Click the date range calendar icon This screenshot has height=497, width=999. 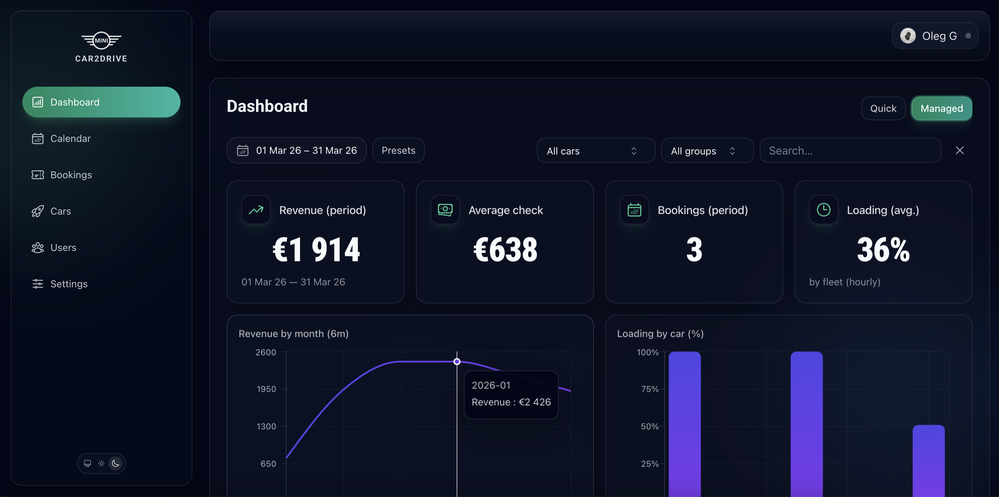click(x=243, y=150)
